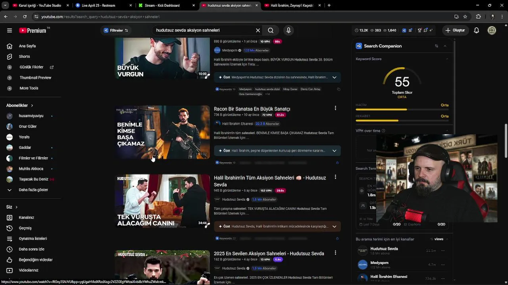Toggle the views sort for top channels

[437, 239]
